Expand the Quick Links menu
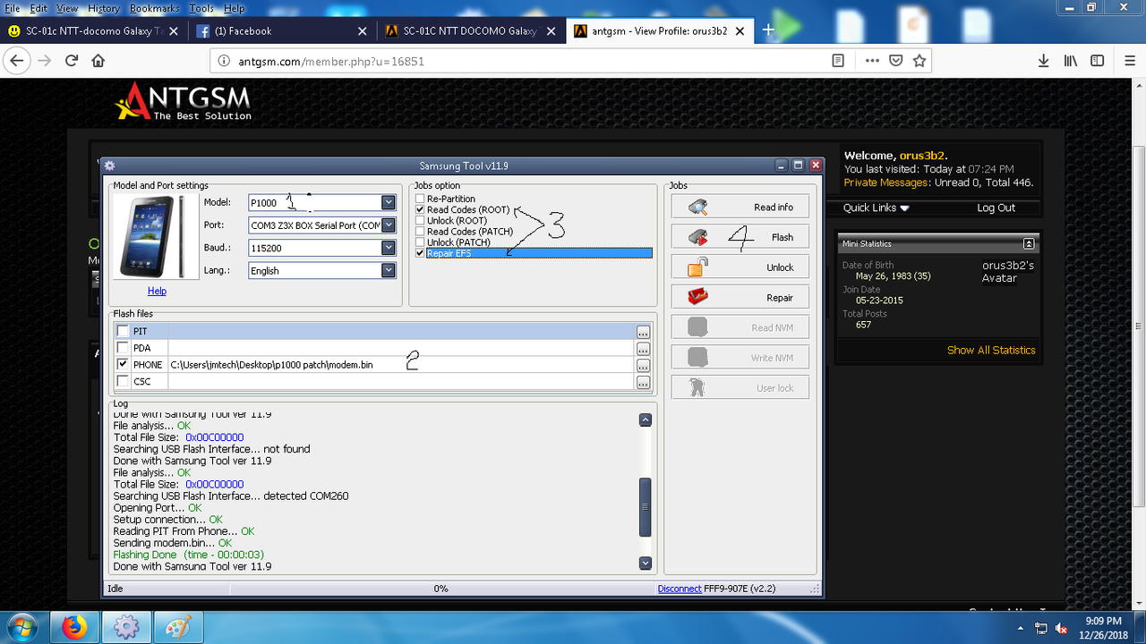The width and height of the screenshot is (1146, 644). [876, 208]
